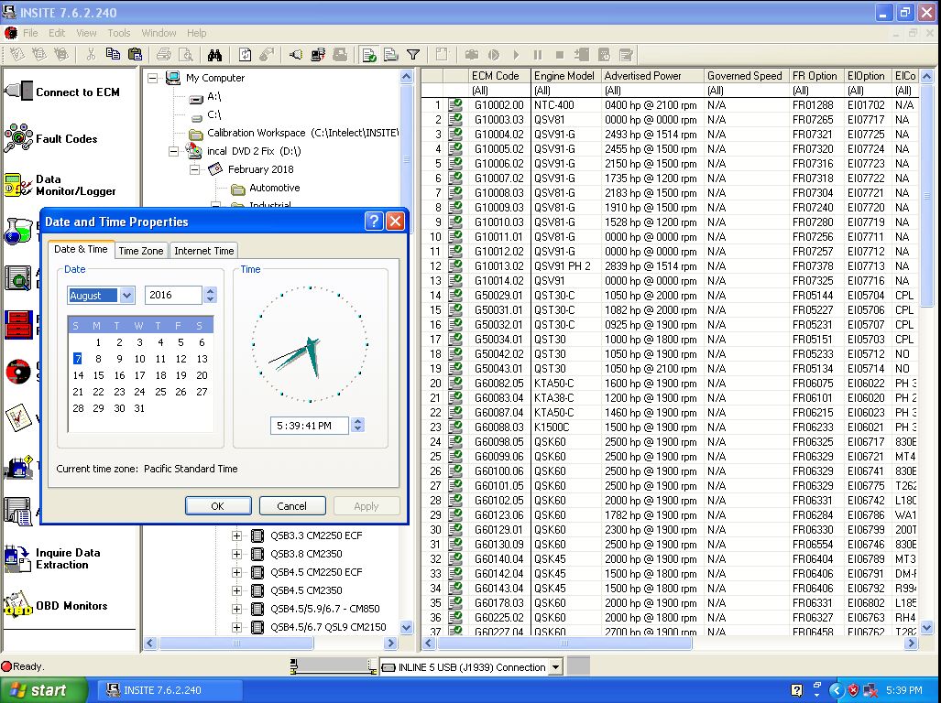Sort by the ECM Code column header

point(499,75)
